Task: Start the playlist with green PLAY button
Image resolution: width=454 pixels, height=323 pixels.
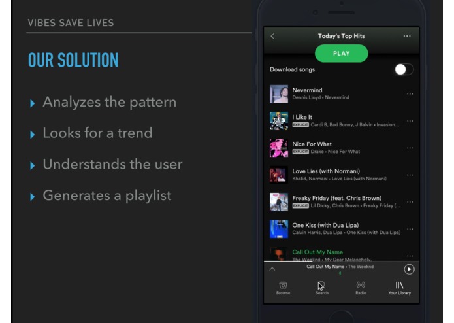Action: point(342,54)
